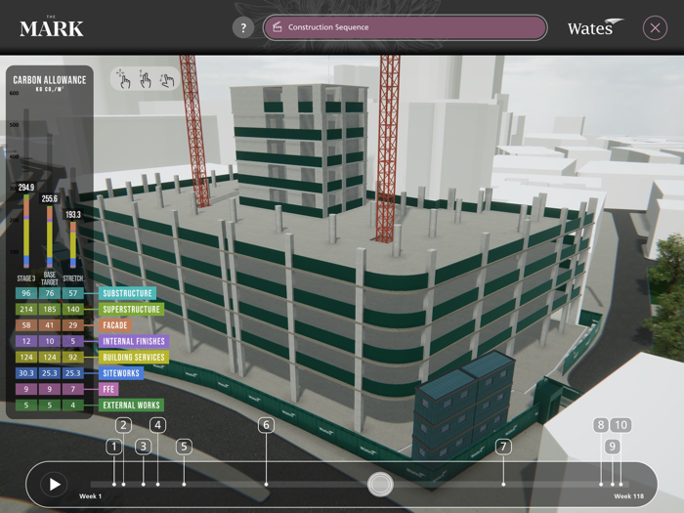Select the SUPERSTRUCTURE category label

[131, 310]
